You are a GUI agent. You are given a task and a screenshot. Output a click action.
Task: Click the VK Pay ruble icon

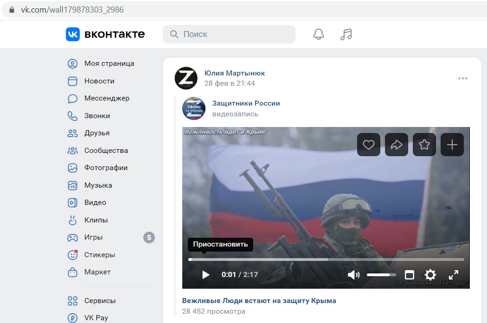point(72,318)
